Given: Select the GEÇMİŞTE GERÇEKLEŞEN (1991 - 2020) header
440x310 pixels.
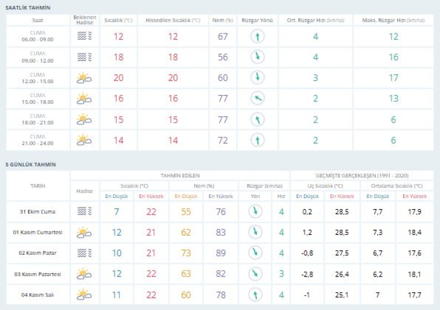Looking at the screenshot, I should [362, 175].
